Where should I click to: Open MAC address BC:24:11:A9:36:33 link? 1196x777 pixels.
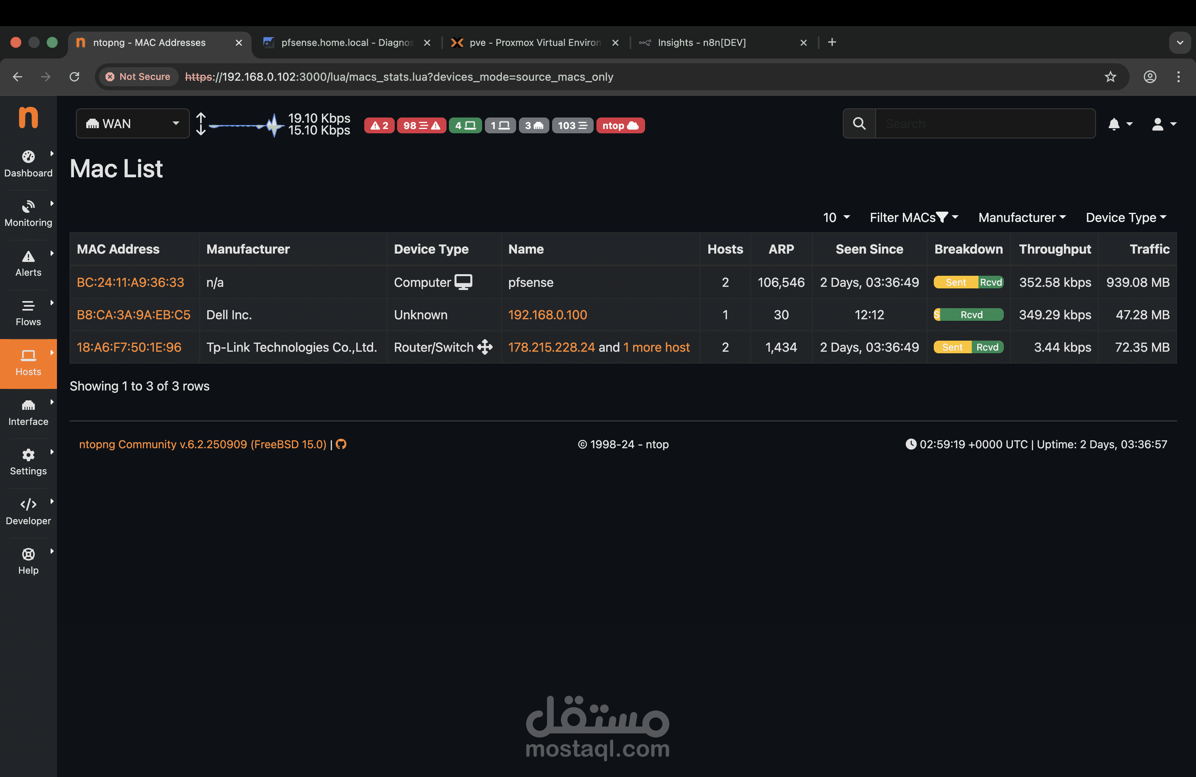131,282
